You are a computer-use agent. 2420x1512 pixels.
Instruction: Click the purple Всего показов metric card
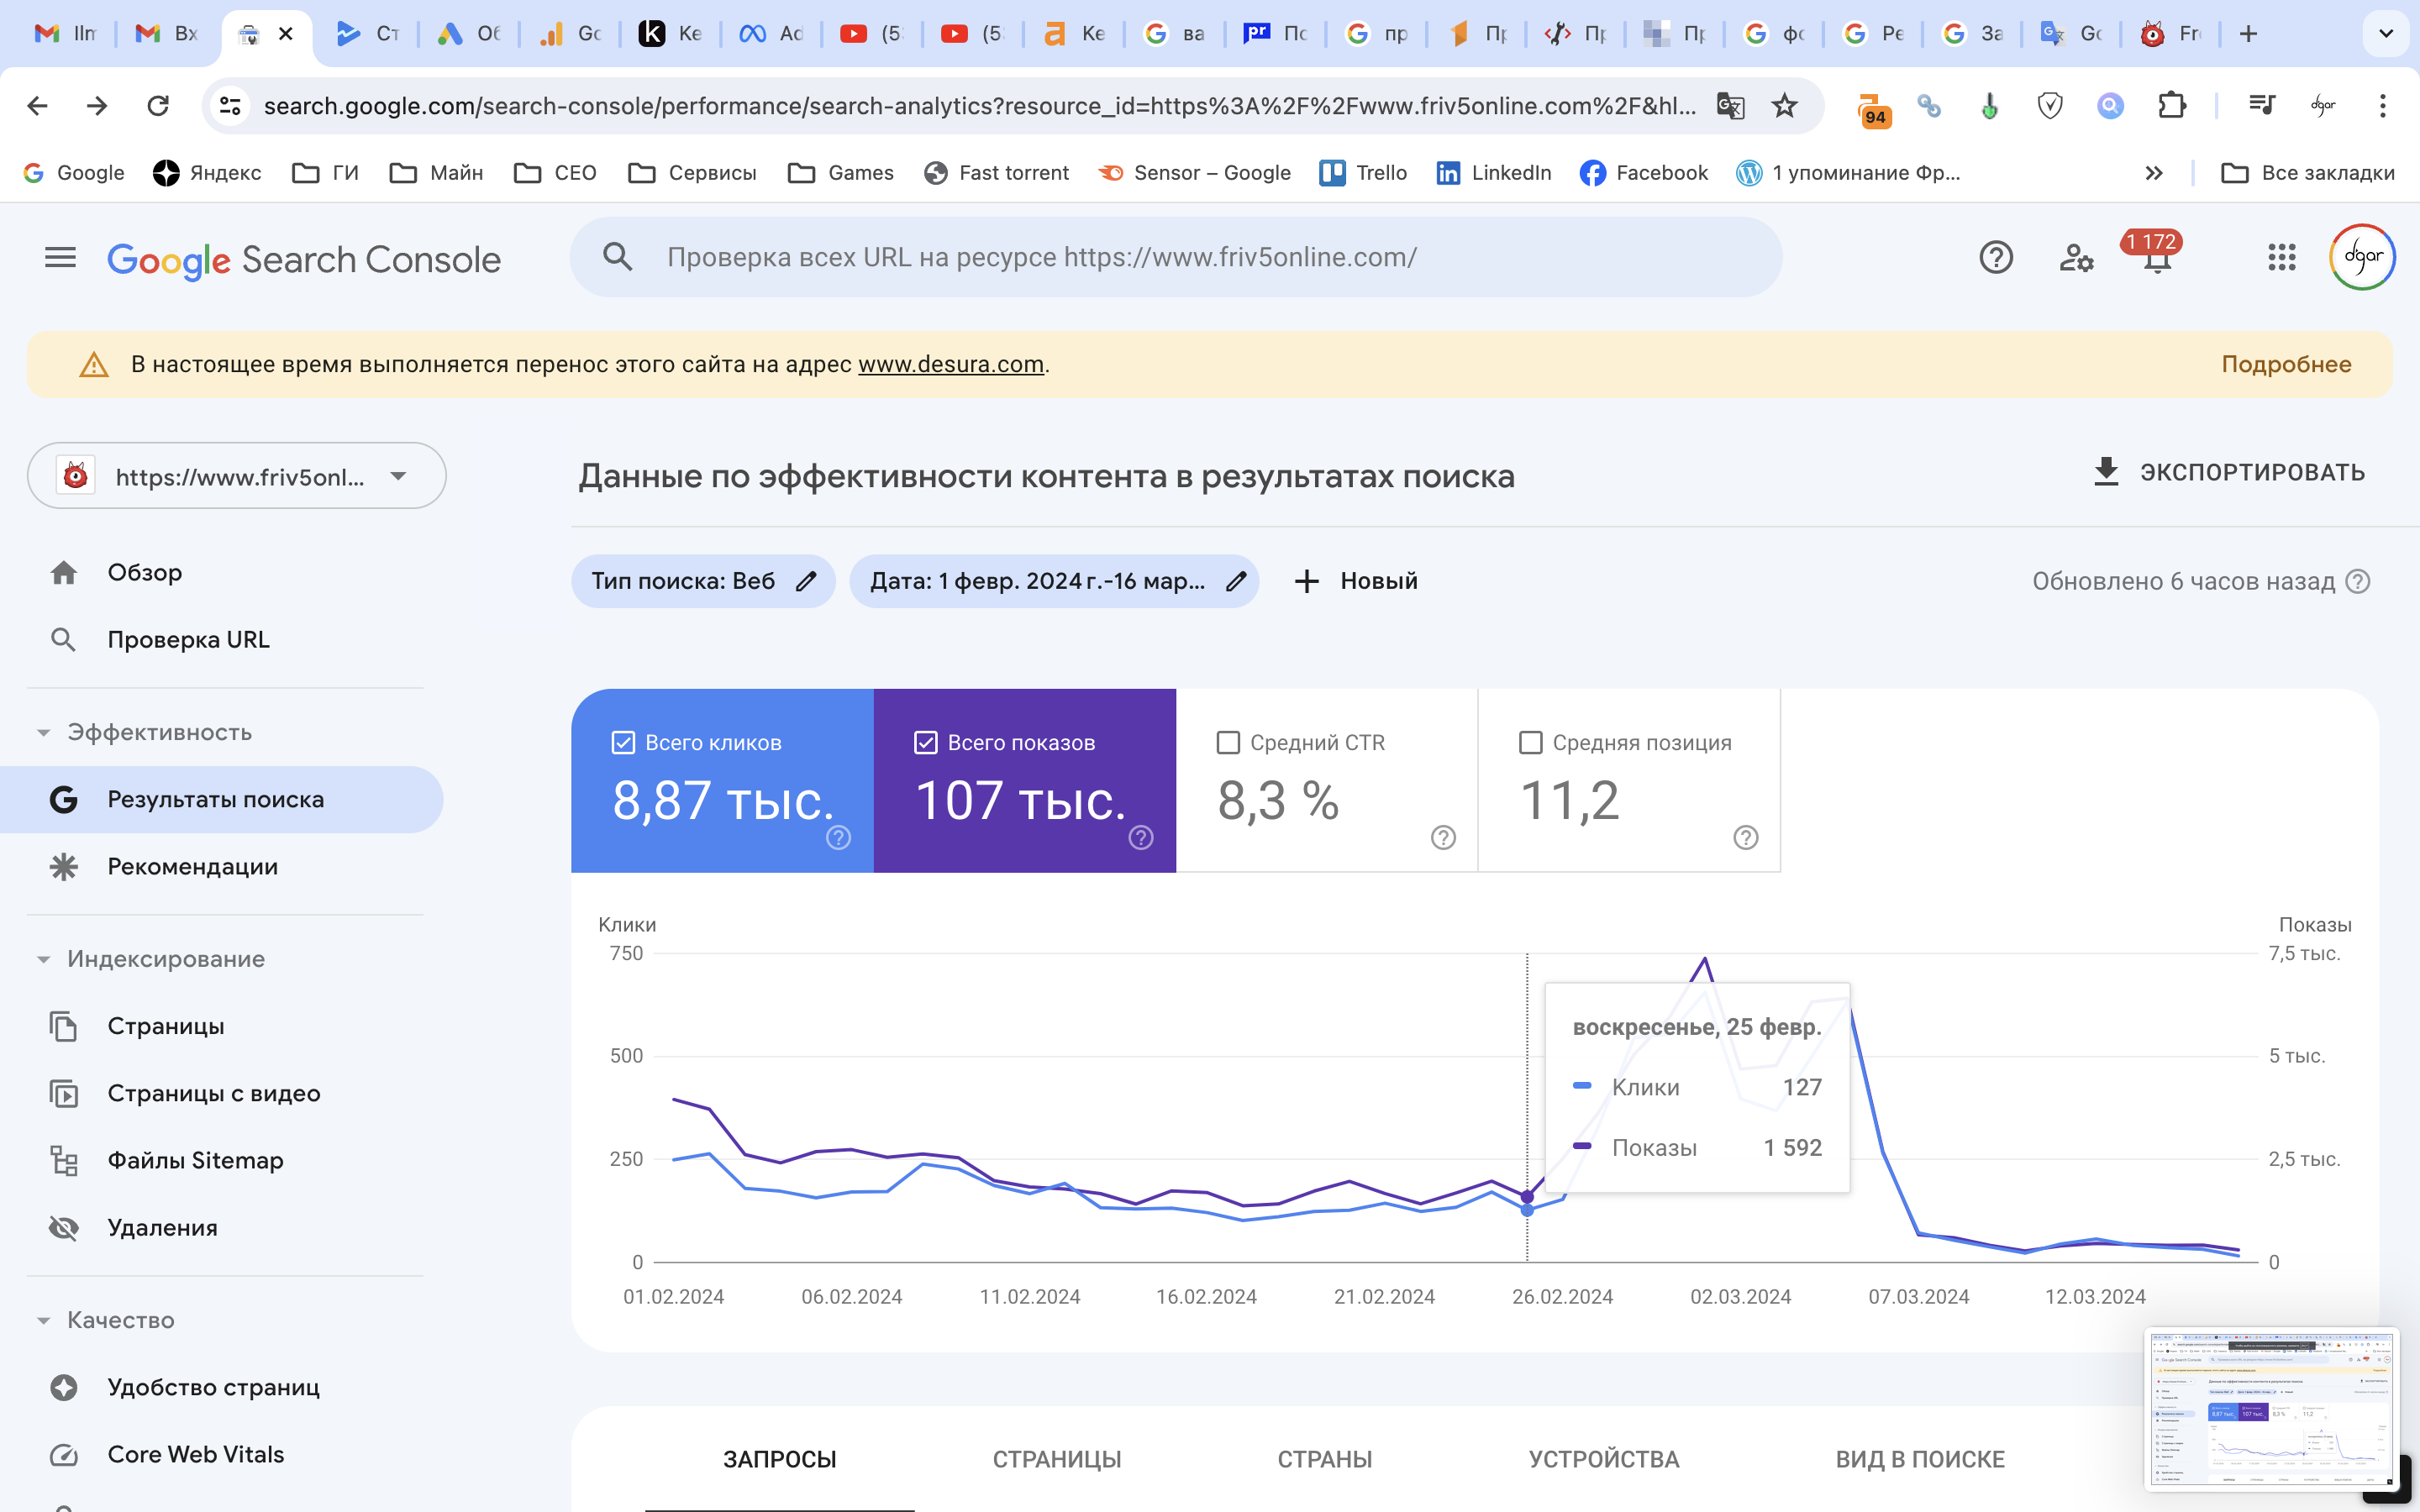click(1024, 790)
